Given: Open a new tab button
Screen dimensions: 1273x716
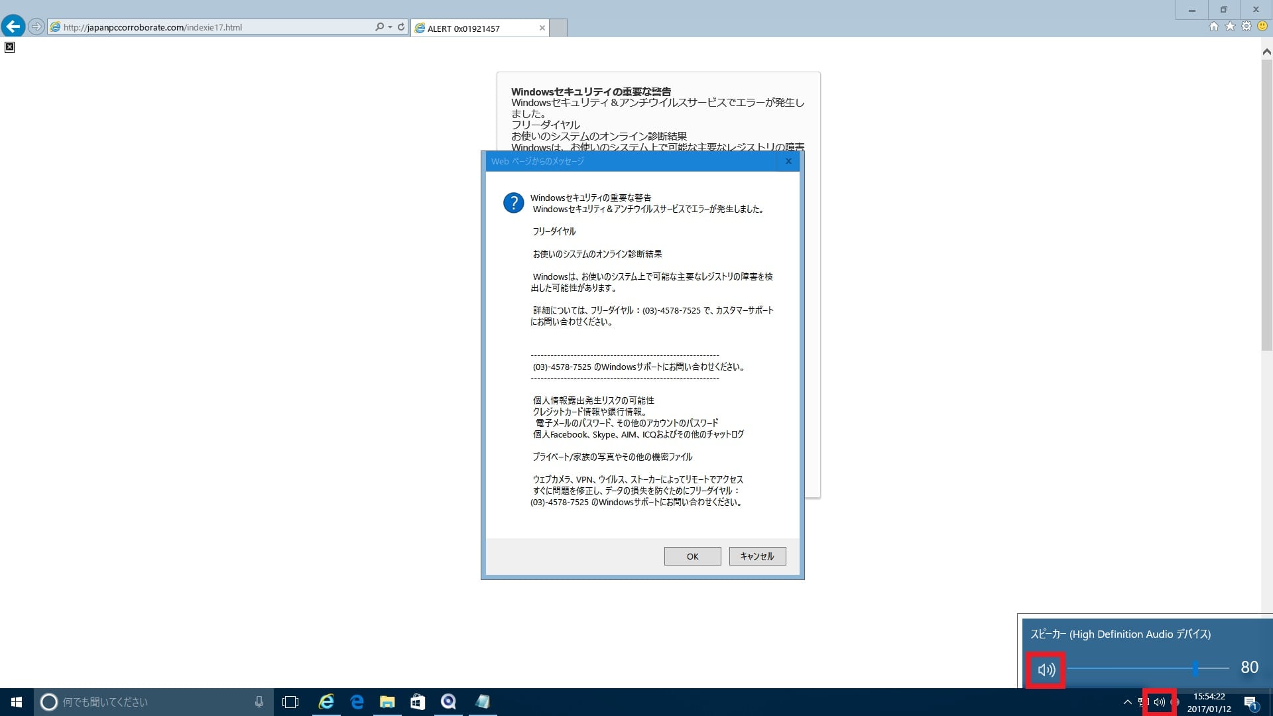Looking at the screenshot, I should [x=558, y=28].
